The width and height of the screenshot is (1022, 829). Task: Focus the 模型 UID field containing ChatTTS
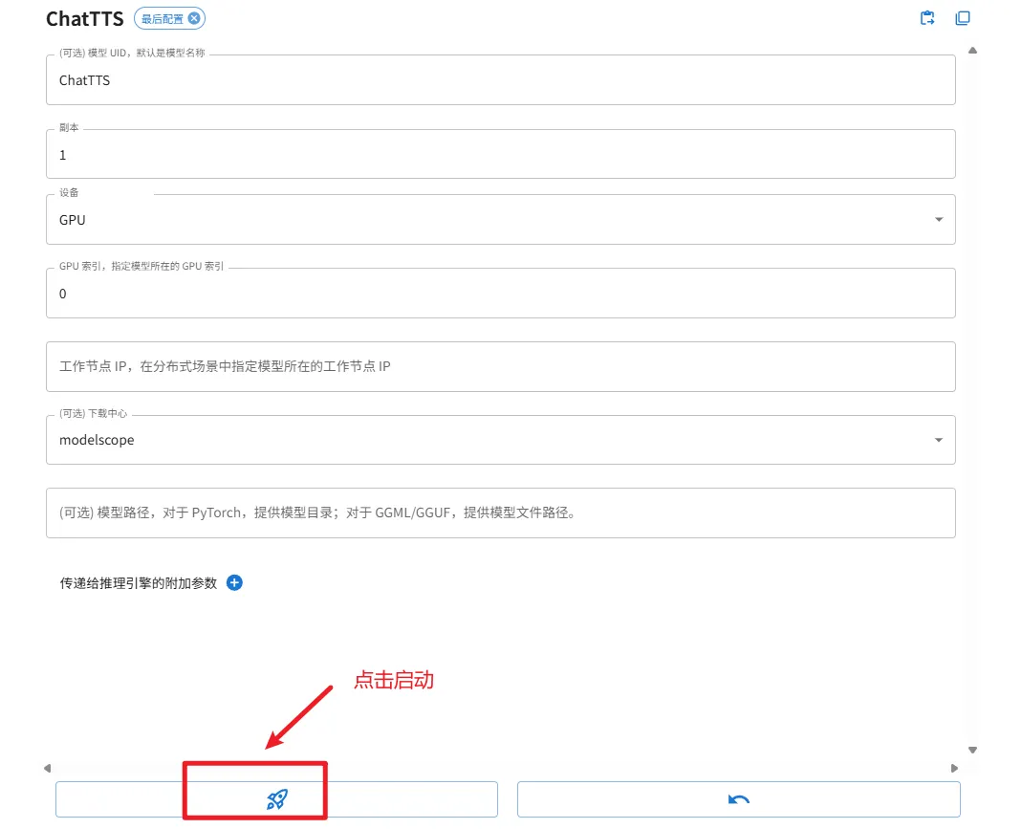click(x=501, y=80)
